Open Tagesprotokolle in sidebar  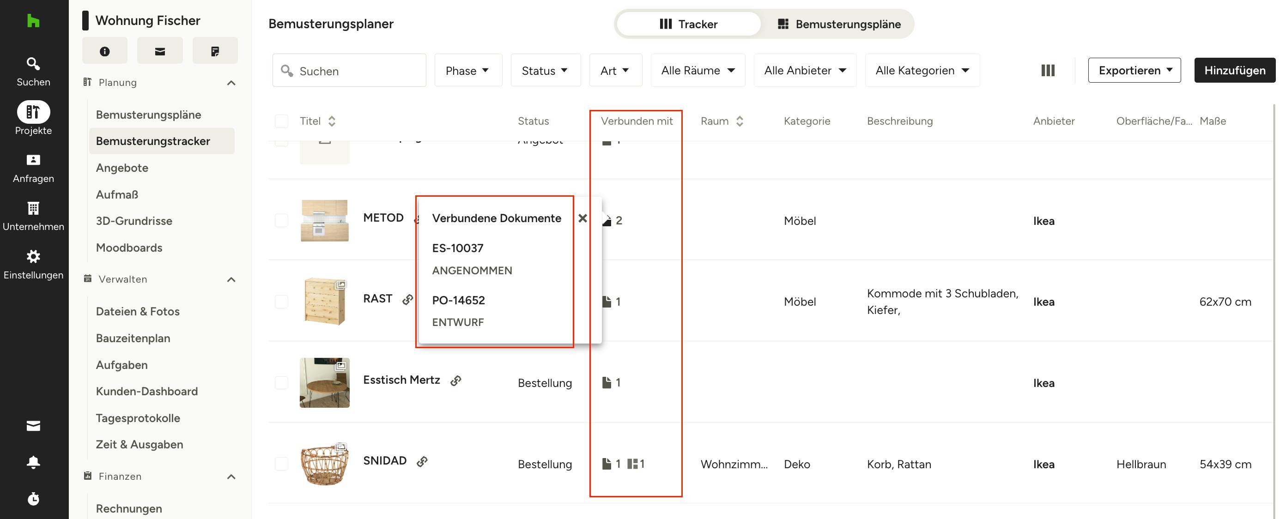[138, 418]
